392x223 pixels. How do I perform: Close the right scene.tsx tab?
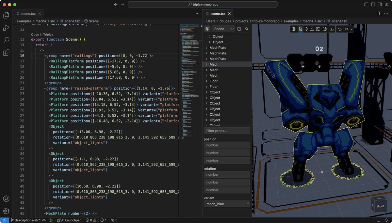(230, 14)
